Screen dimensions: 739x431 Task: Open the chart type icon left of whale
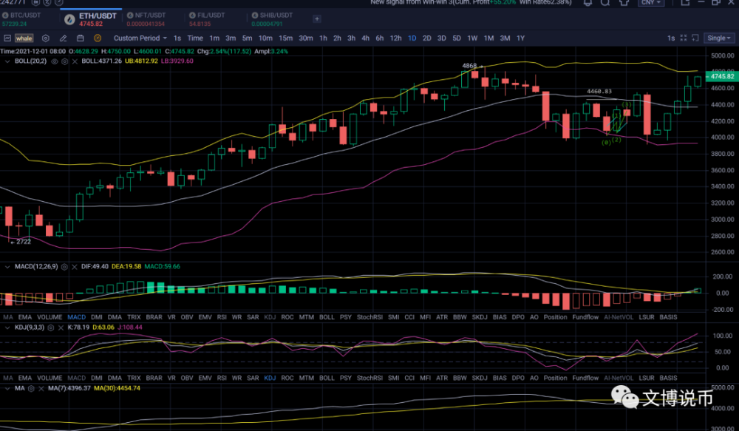pyautogui.click(x=7, y=38)
